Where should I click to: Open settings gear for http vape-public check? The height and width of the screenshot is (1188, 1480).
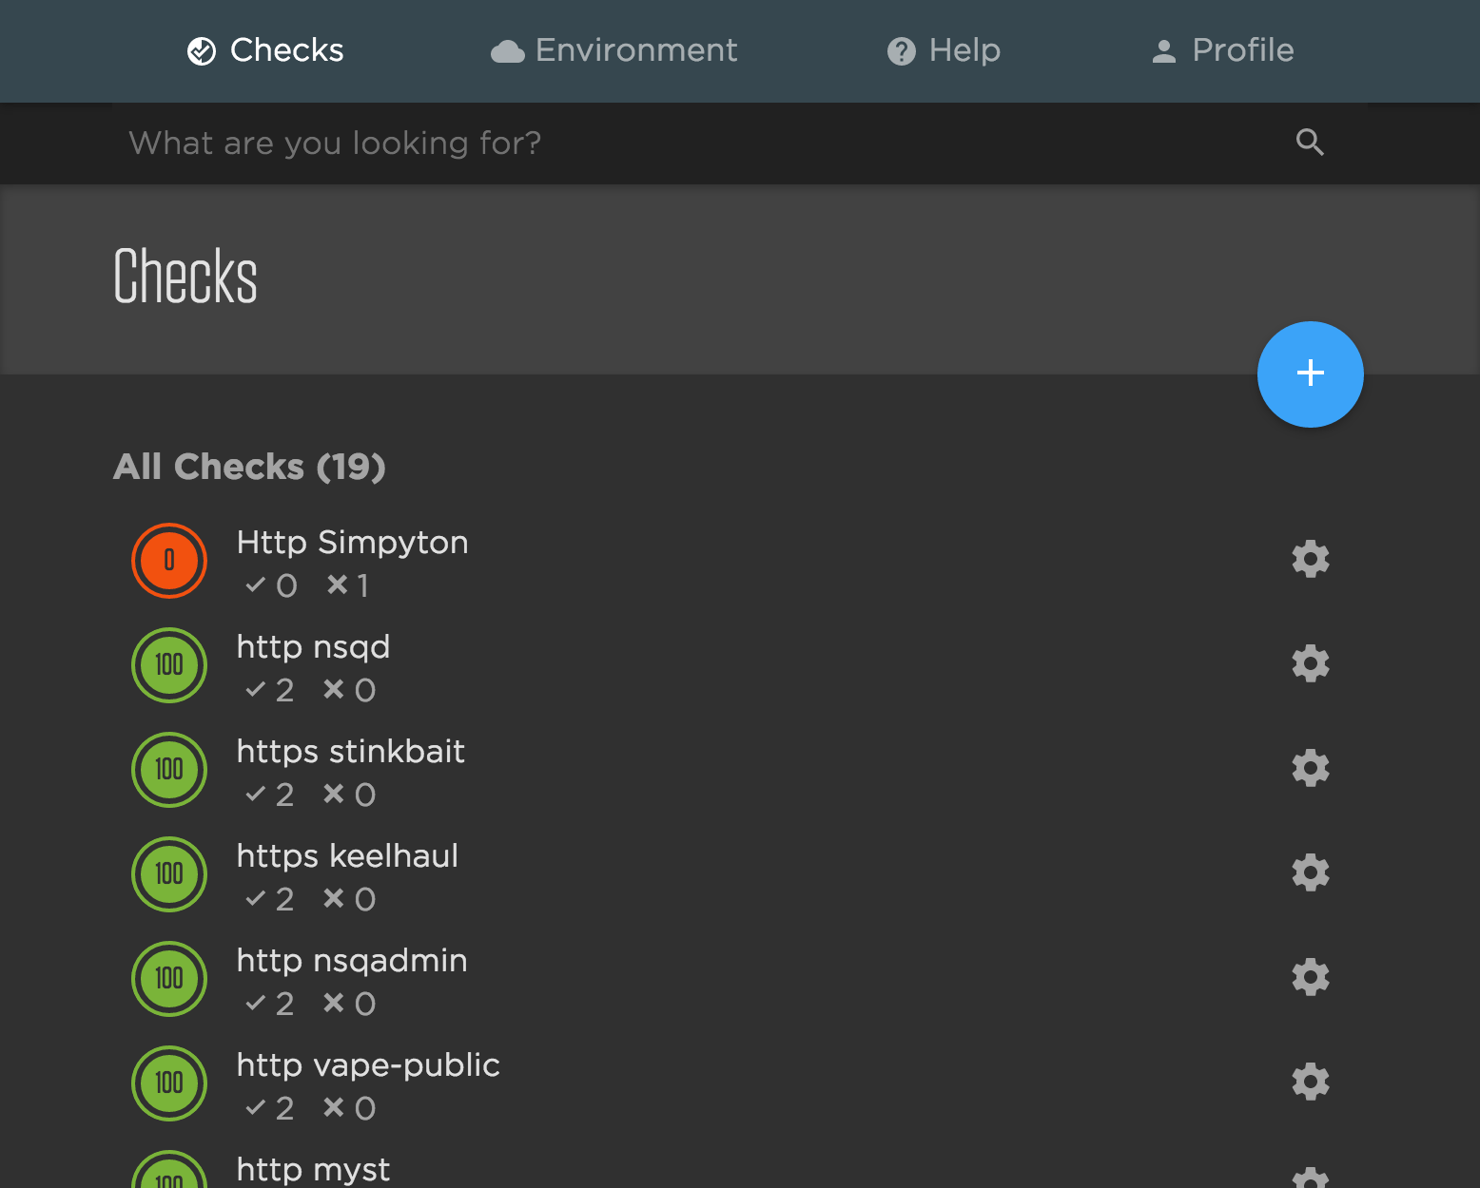(1310, 1082)
